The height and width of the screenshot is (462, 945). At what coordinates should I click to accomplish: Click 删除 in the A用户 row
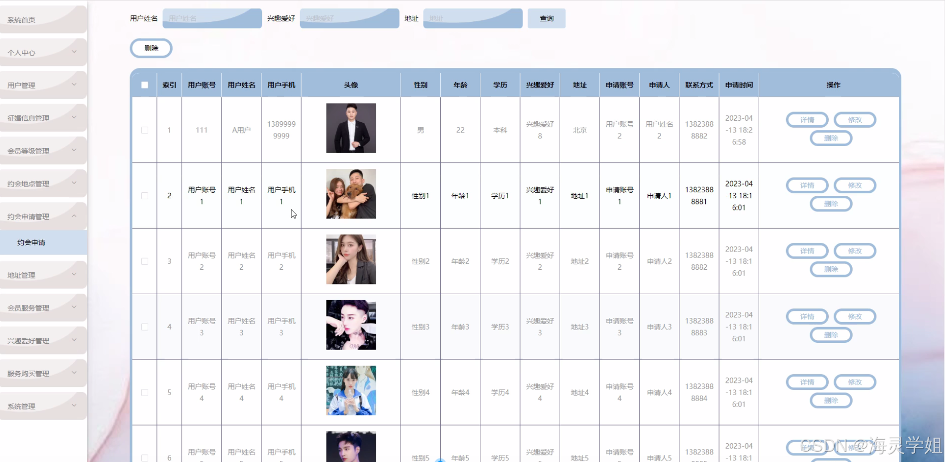(831, 138)
